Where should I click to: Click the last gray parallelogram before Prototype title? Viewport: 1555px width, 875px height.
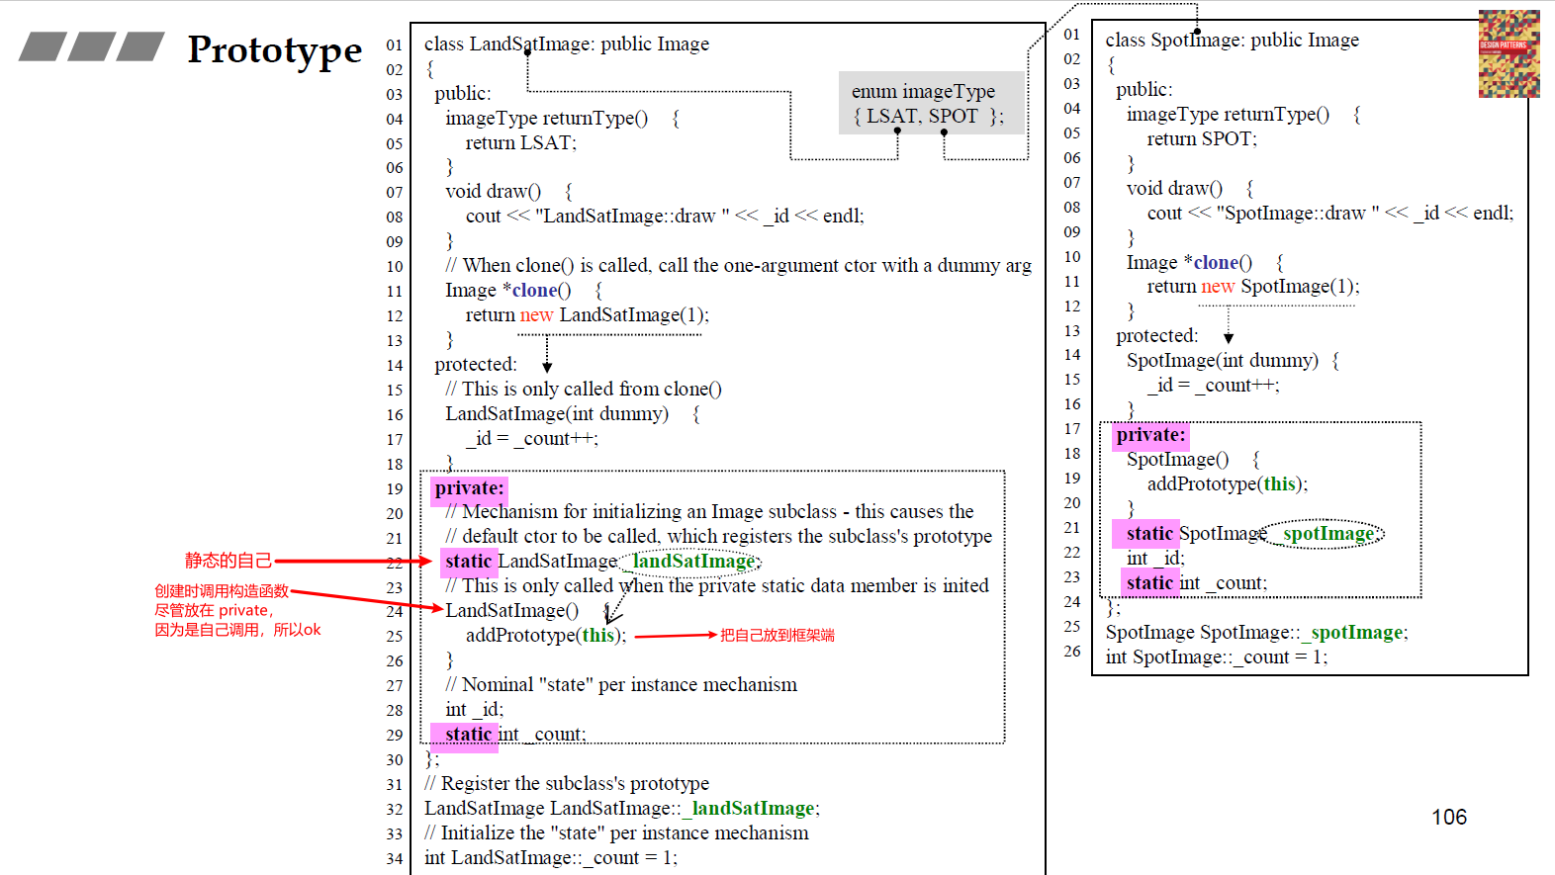(x=139, y=46)
